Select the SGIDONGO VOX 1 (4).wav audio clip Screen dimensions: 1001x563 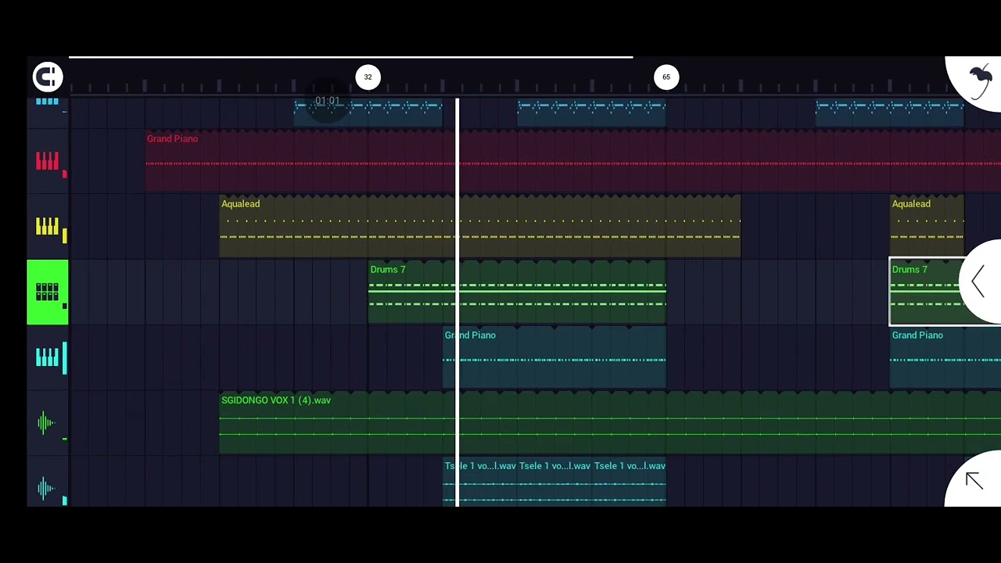[610, 424]
